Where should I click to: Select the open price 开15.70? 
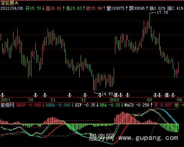click(33, 8)
